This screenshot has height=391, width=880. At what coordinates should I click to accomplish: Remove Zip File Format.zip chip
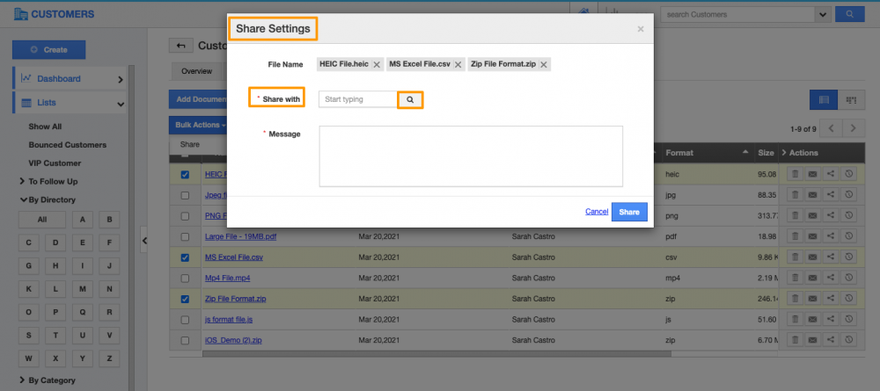tap(544, 65)
